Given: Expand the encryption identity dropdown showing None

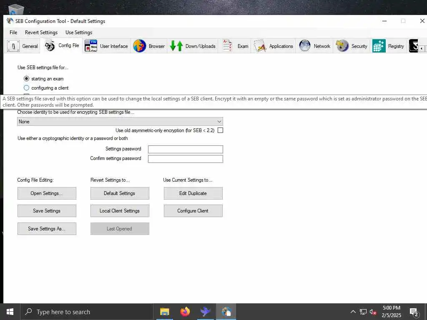Looking at the screenshot, I should coord(120,122).
